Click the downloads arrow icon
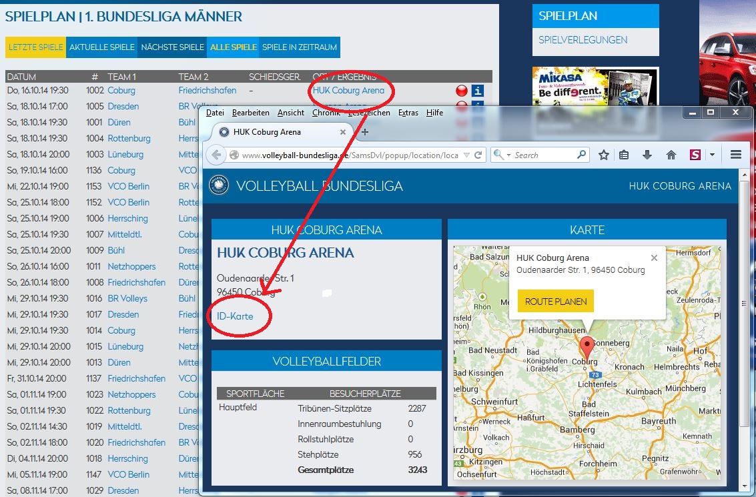Viewport: 756px width, 497px height. [647, 155]
